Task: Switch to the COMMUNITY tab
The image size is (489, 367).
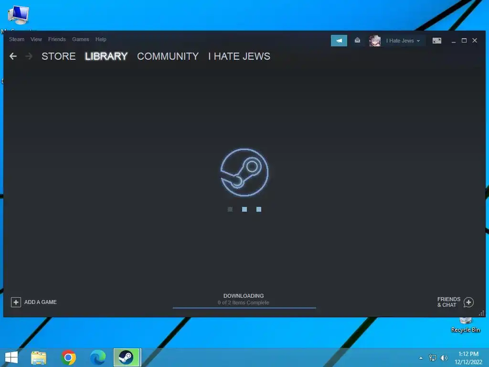Action: point(168,56)
